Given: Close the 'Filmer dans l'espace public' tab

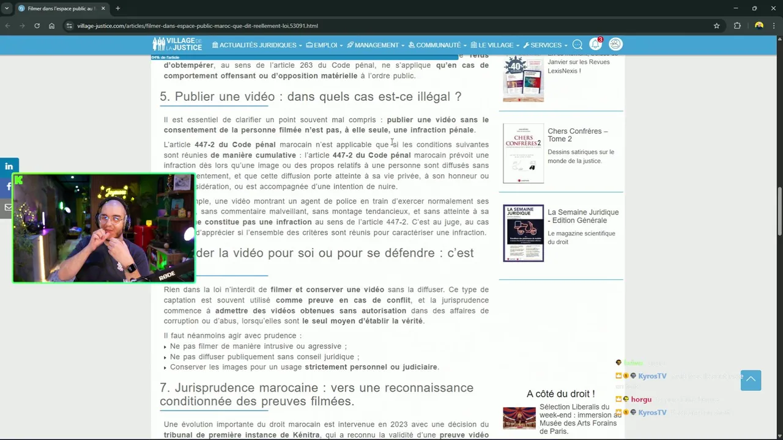Looking at the screenshot, I should point(103,9).
